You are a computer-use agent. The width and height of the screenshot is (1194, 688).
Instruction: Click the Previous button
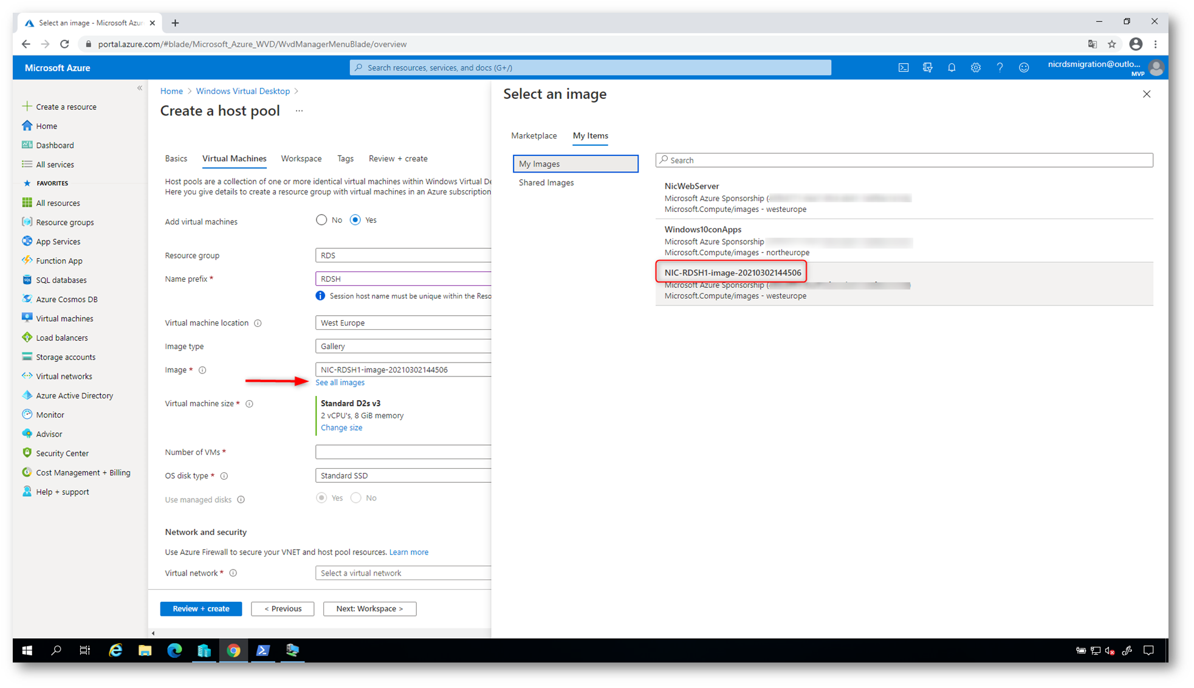click(x=283, y=608)
